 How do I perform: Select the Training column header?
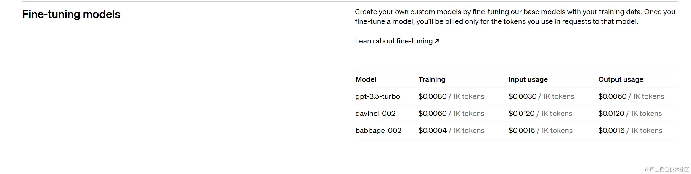click(x=432, y=79)
